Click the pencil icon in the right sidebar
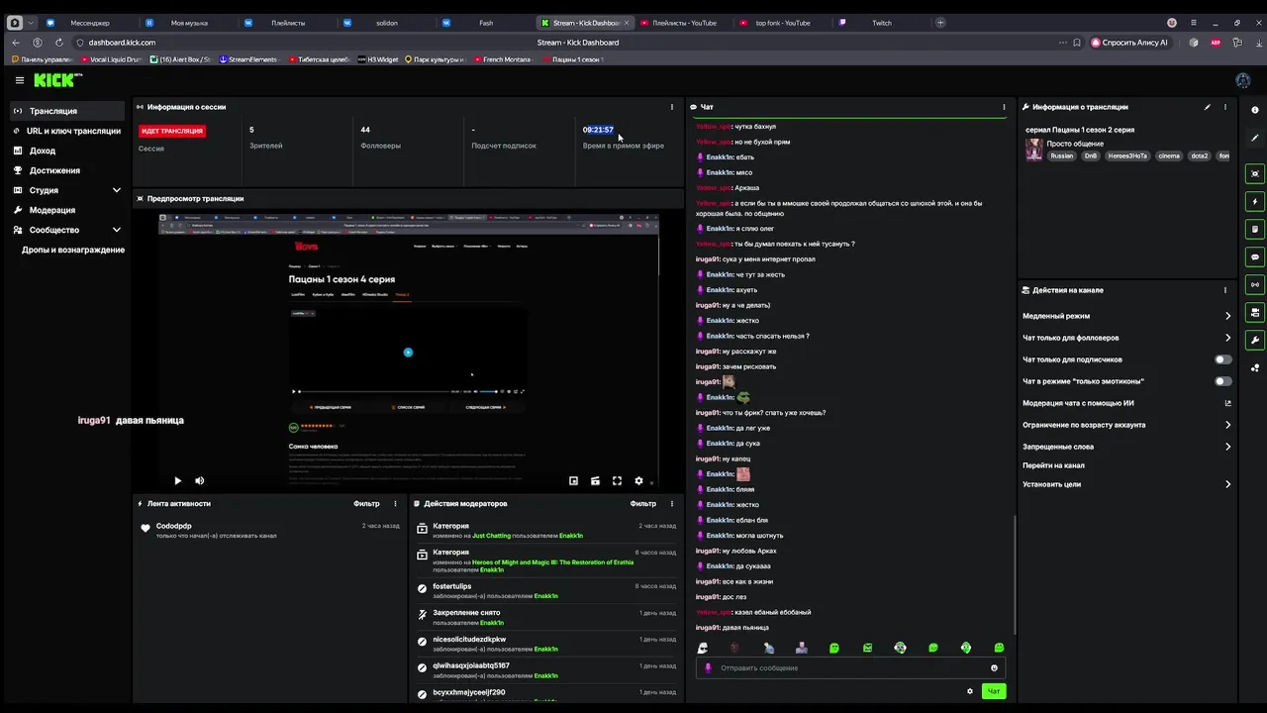Viewport: 1267px width, 713px height. (1255, 138)
